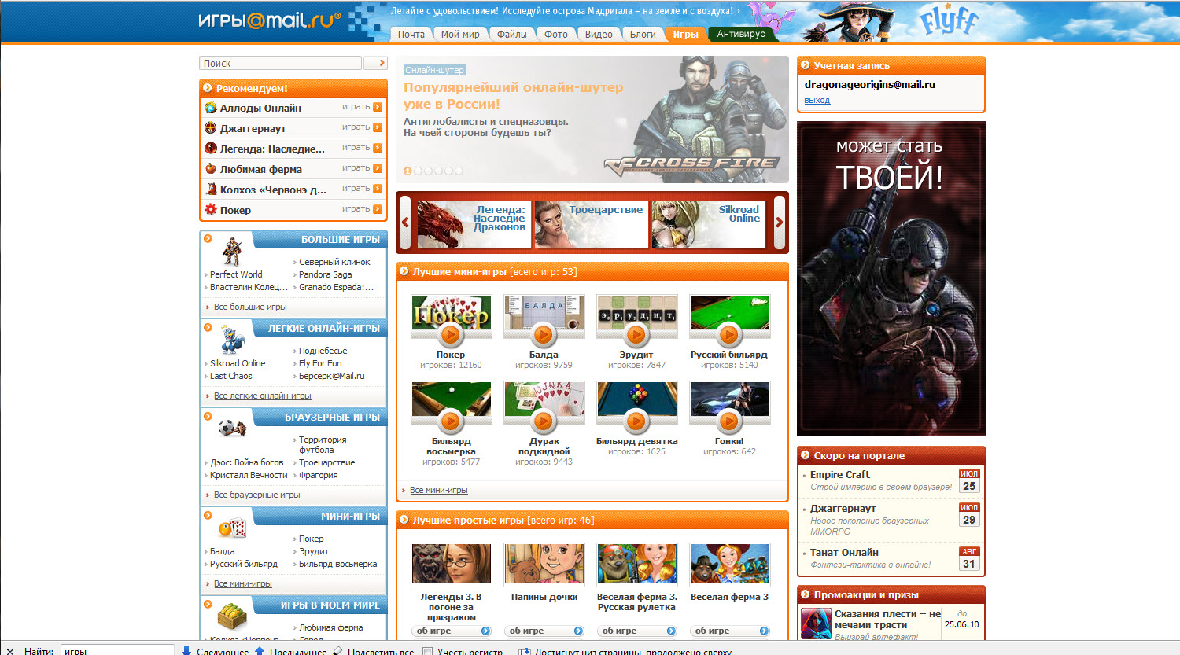
Task: Open Все мини-игры link under mini-games grid
Action: click(438, 490)
